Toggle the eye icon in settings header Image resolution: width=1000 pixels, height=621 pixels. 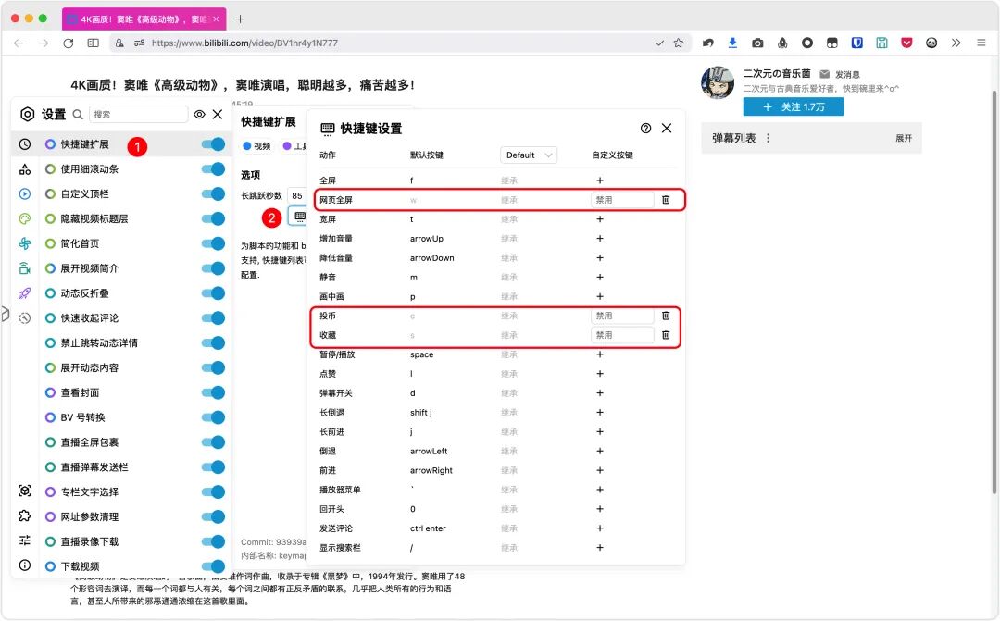200,114
